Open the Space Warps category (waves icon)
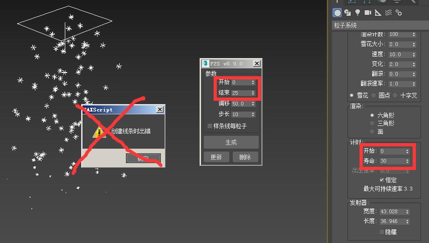429x243 pixels. pos(388,13)
